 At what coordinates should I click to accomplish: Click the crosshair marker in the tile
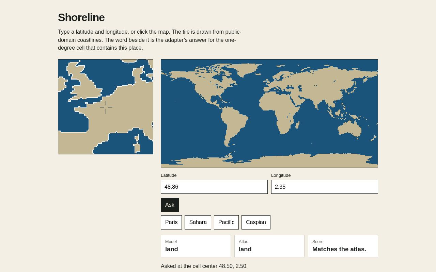coord(106,107)
